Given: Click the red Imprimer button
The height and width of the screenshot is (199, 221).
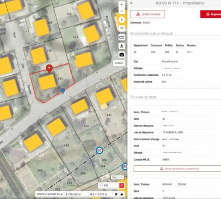Looking at the screenshot, I should click(211, 14).
